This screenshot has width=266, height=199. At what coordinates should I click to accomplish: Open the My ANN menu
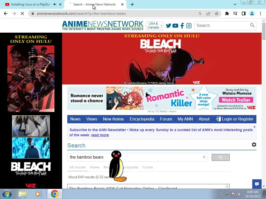[185, 119]
